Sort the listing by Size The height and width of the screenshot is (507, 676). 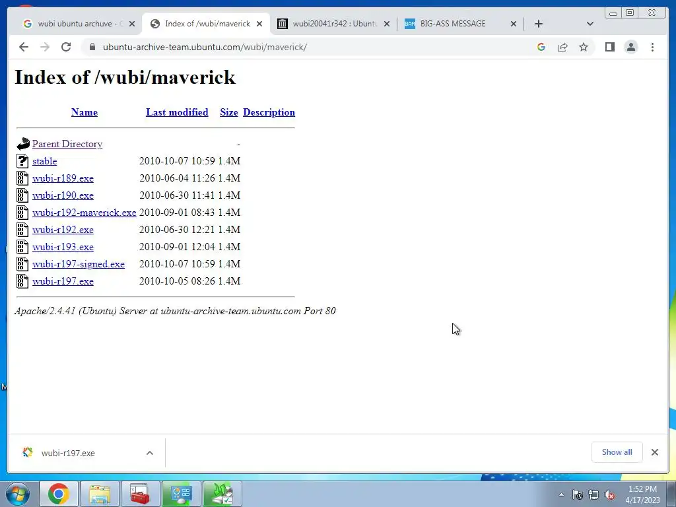[229, 112]
